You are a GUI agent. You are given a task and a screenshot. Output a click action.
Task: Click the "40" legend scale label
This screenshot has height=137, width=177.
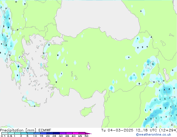coord(73,136)
